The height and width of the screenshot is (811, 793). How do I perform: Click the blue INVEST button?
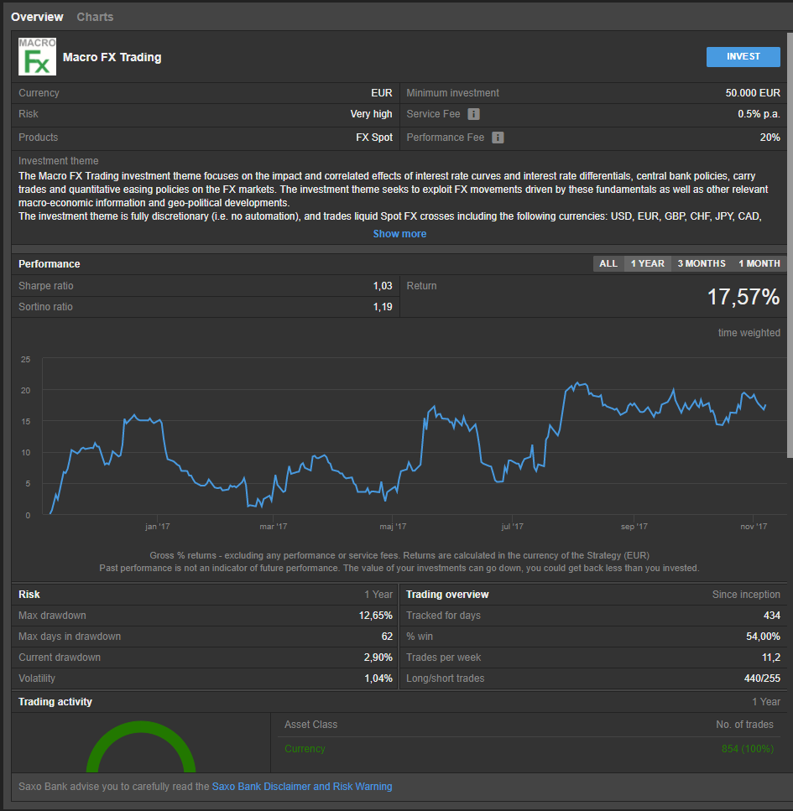[x=743, y=57]
